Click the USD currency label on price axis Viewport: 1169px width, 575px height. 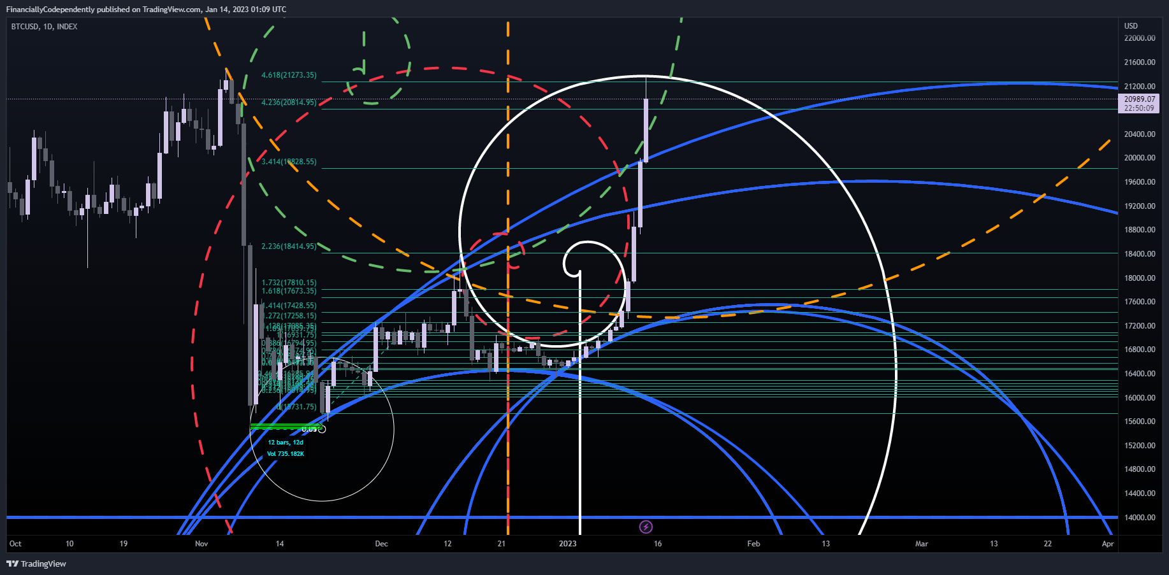(x=1131, y=26)
